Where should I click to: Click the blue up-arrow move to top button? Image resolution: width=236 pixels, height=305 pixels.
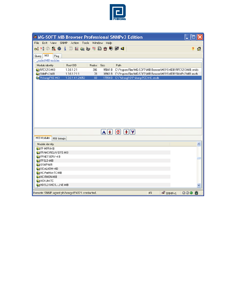[104, 132]
